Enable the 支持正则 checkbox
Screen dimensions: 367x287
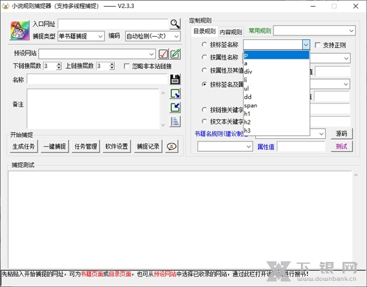pos(317,45)
